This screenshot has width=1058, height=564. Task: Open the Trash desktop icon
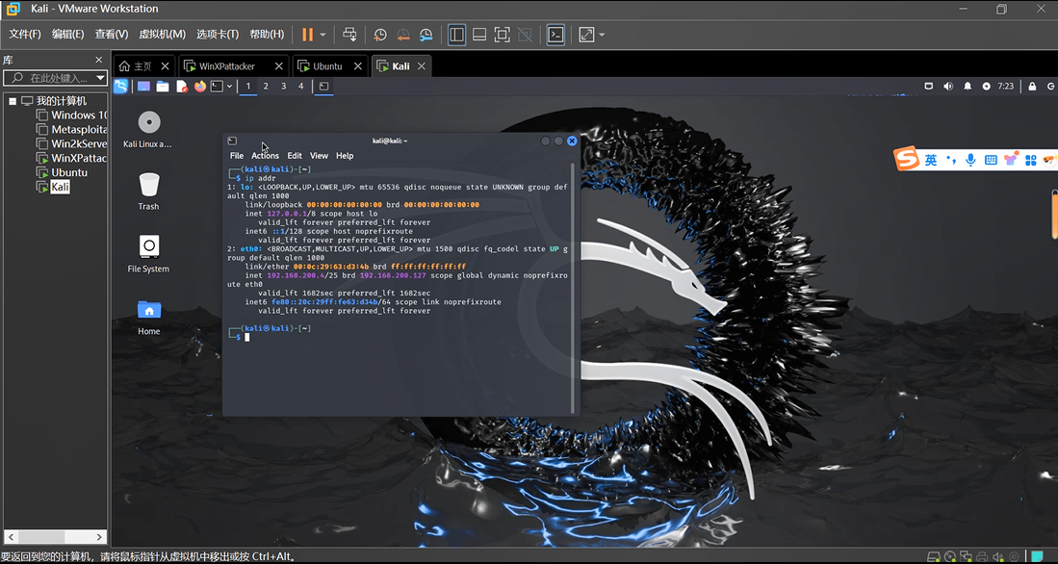(x=148, y=192)
